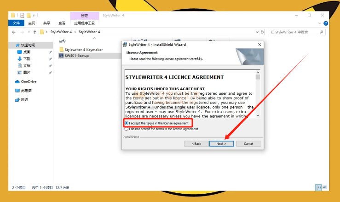Open 图片 in the navigation pane
This screenshot has height=202, width=340.
[27, 72]
